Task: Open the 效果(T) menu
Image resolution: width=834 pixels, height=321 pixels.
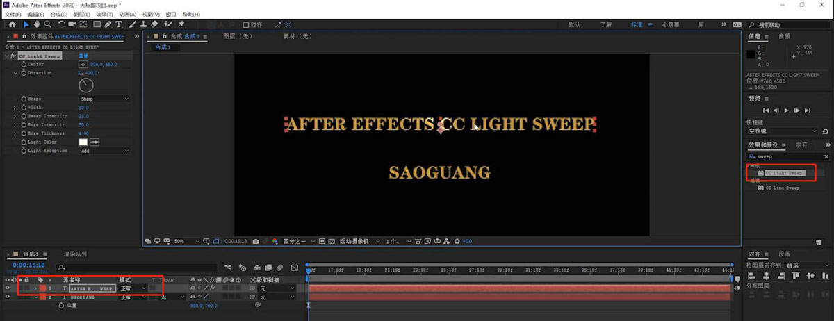Action: coord(105,14)
